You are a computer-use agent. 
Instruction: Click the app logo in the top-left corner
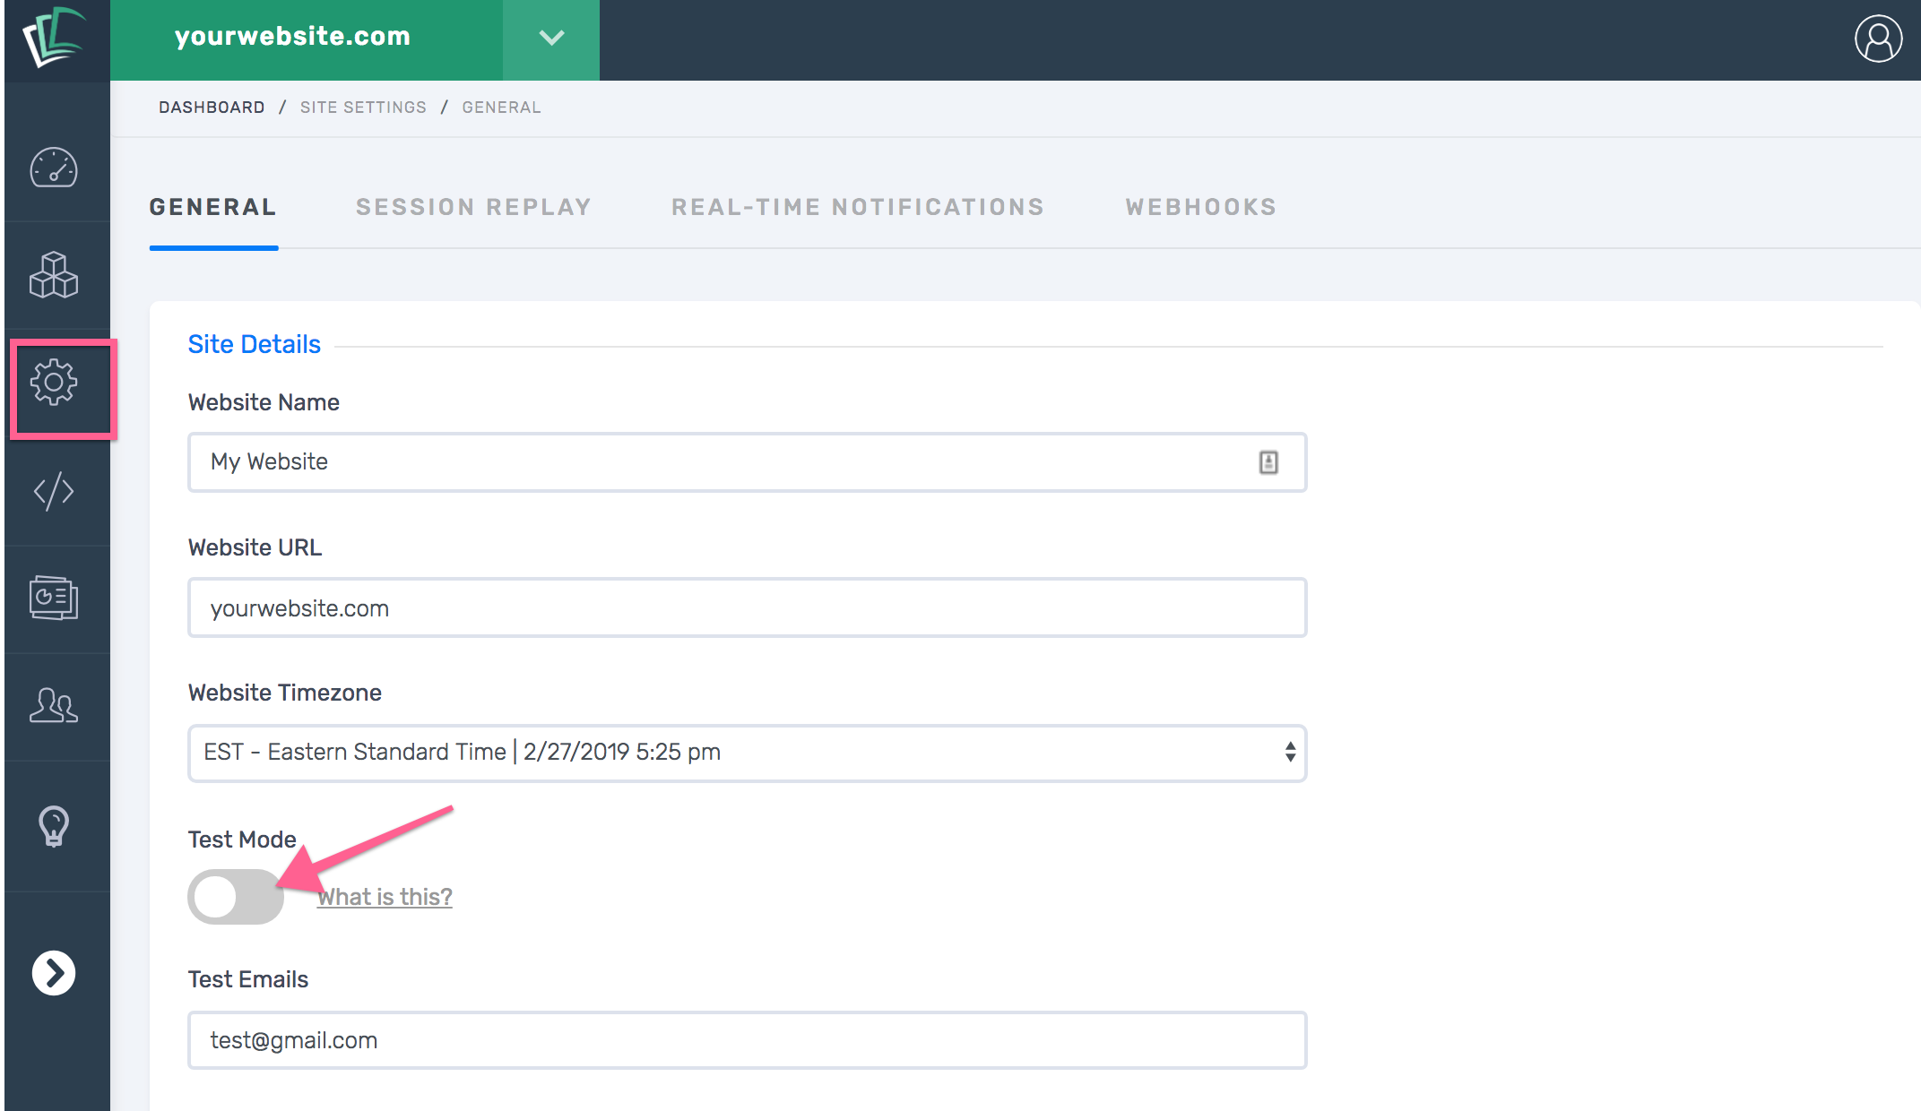click(54, 38)
